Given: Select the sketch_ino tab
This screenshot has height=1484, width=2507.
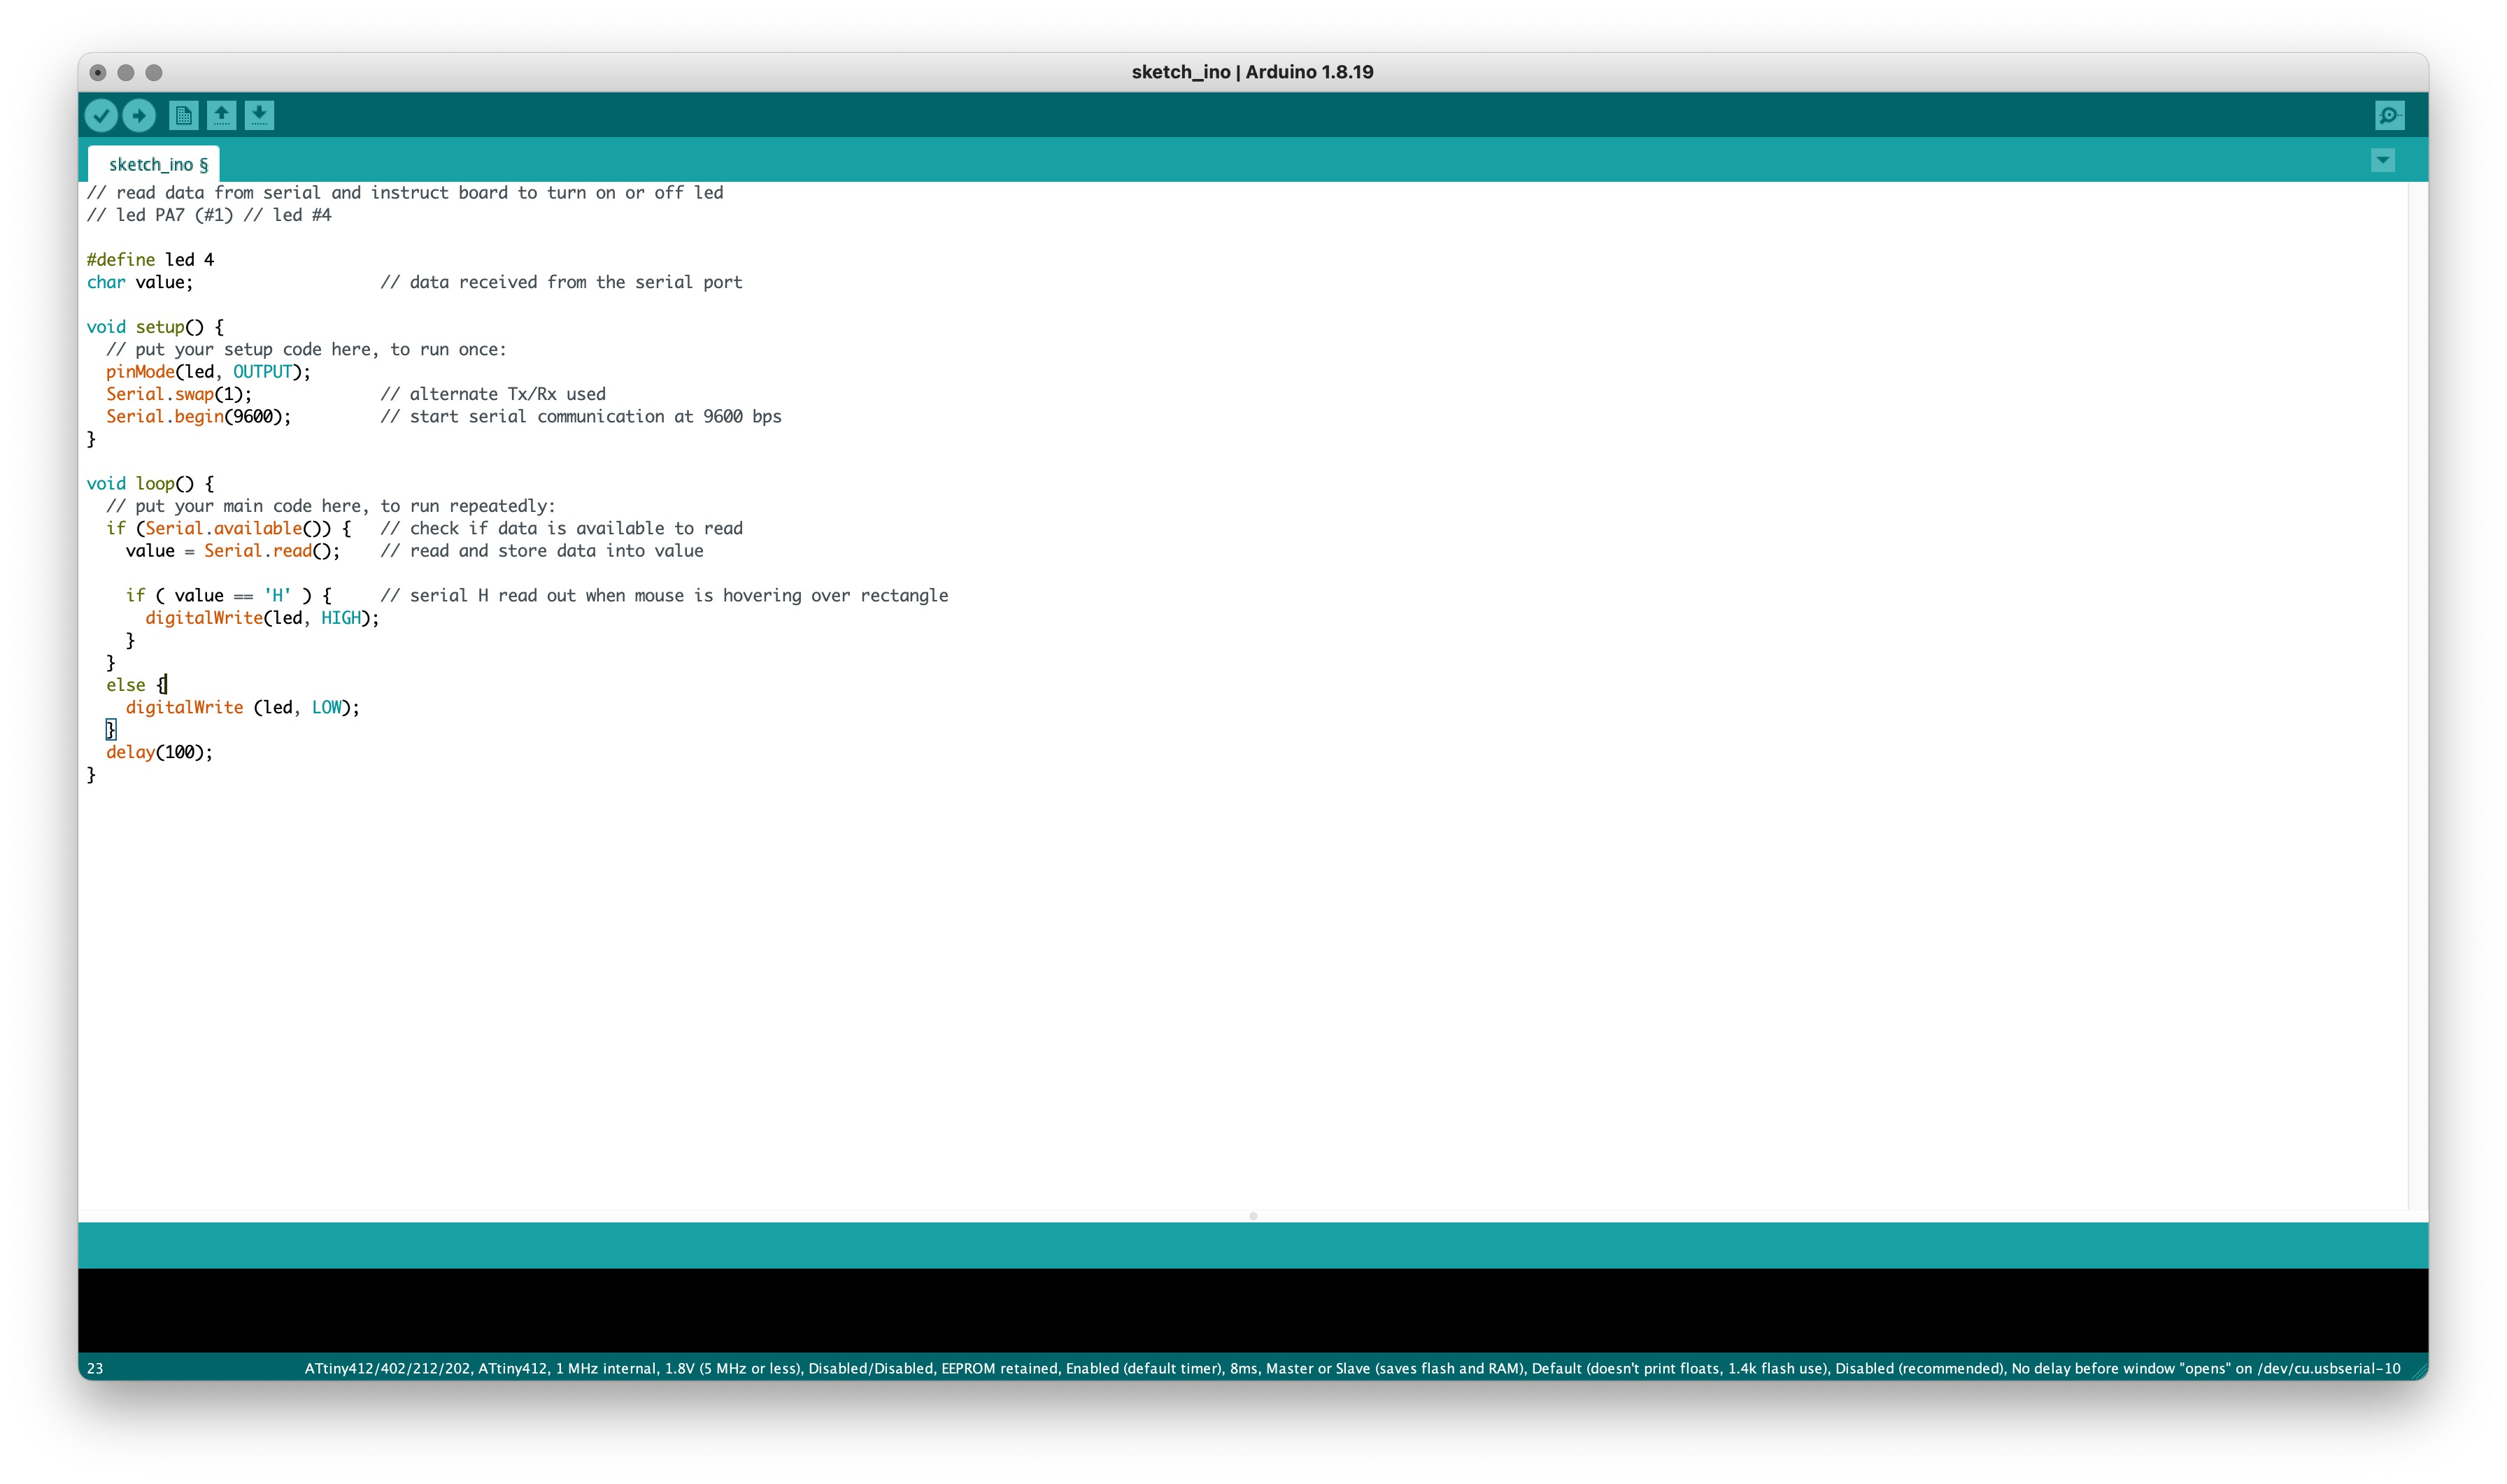Looking at the screenshot, I should (x=157, y=164).
